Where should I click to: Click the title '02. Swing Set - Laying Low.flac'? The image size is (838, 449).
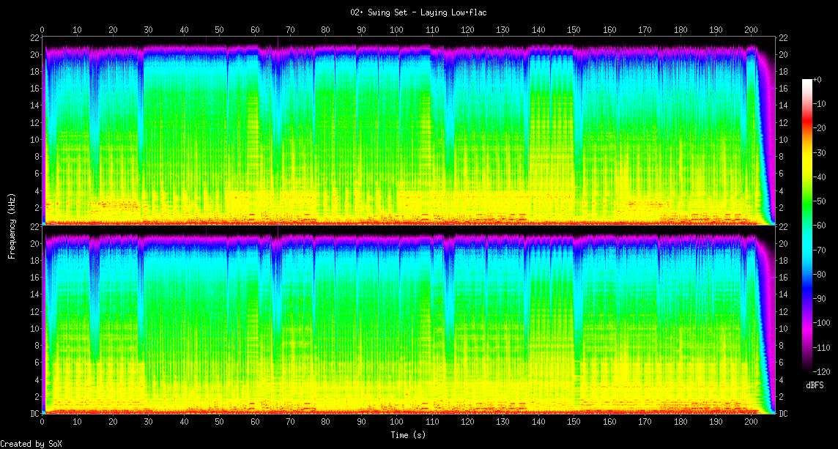click(x=418, y=12)
